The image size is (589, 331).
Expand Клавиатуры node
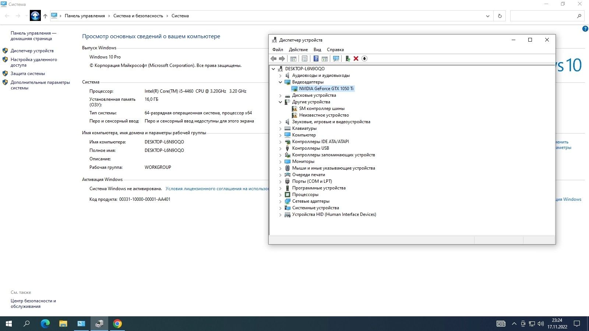[280, 128]
